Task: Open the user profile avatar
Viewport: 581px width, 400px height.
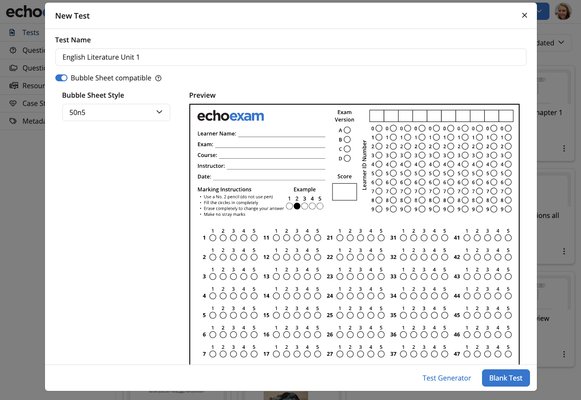Action: pyautogui.click(x=563, y=11)
